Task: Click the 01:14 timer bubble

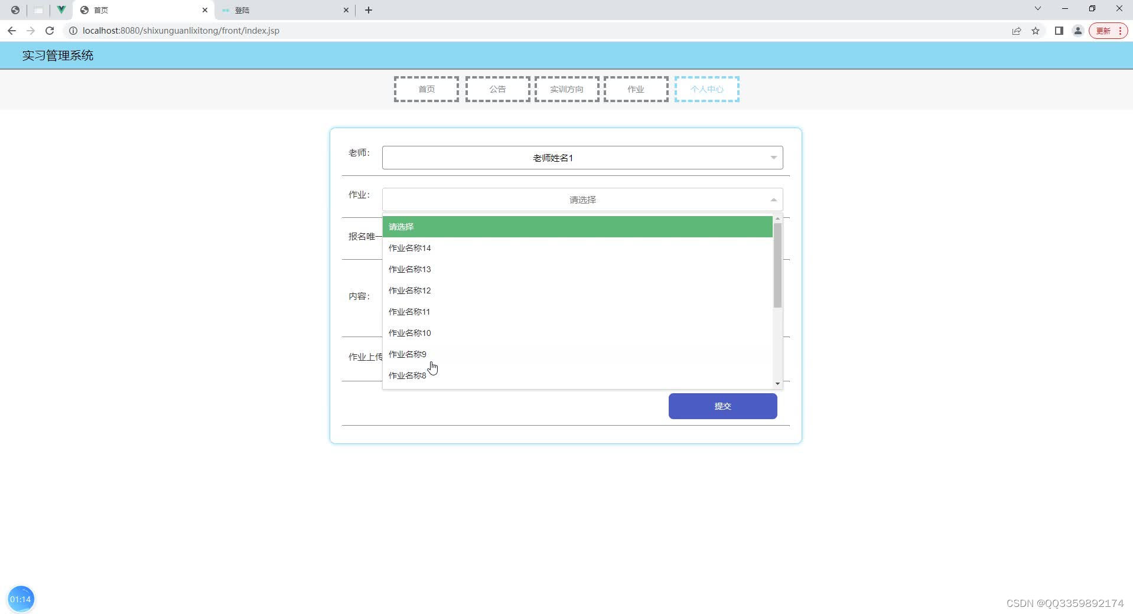Action: [x=21, y=599]
